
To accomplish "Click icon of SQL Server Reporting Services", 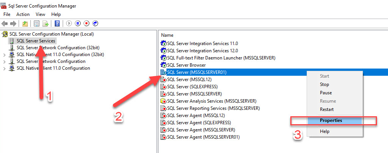I will pyautogui.click(x=163, y=108).
